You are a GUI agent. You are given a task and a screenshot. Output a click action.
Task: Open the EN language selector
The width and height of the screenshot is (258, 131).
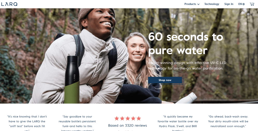point(241,4)
